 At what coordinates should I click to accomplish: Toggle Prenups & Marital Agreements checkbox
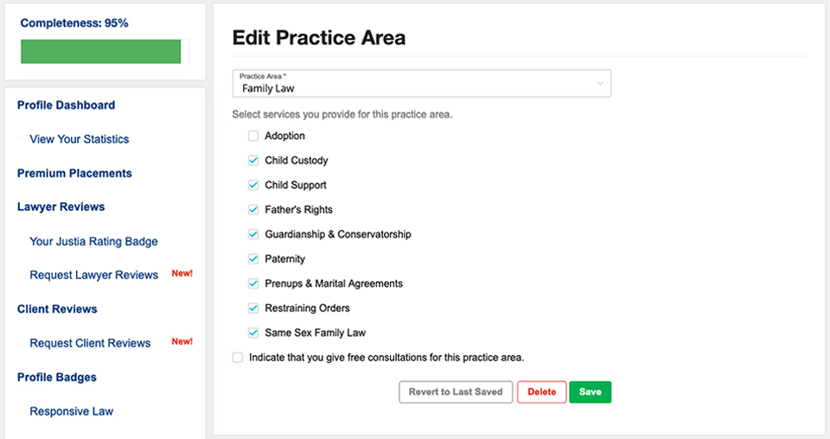pos(253,283)
